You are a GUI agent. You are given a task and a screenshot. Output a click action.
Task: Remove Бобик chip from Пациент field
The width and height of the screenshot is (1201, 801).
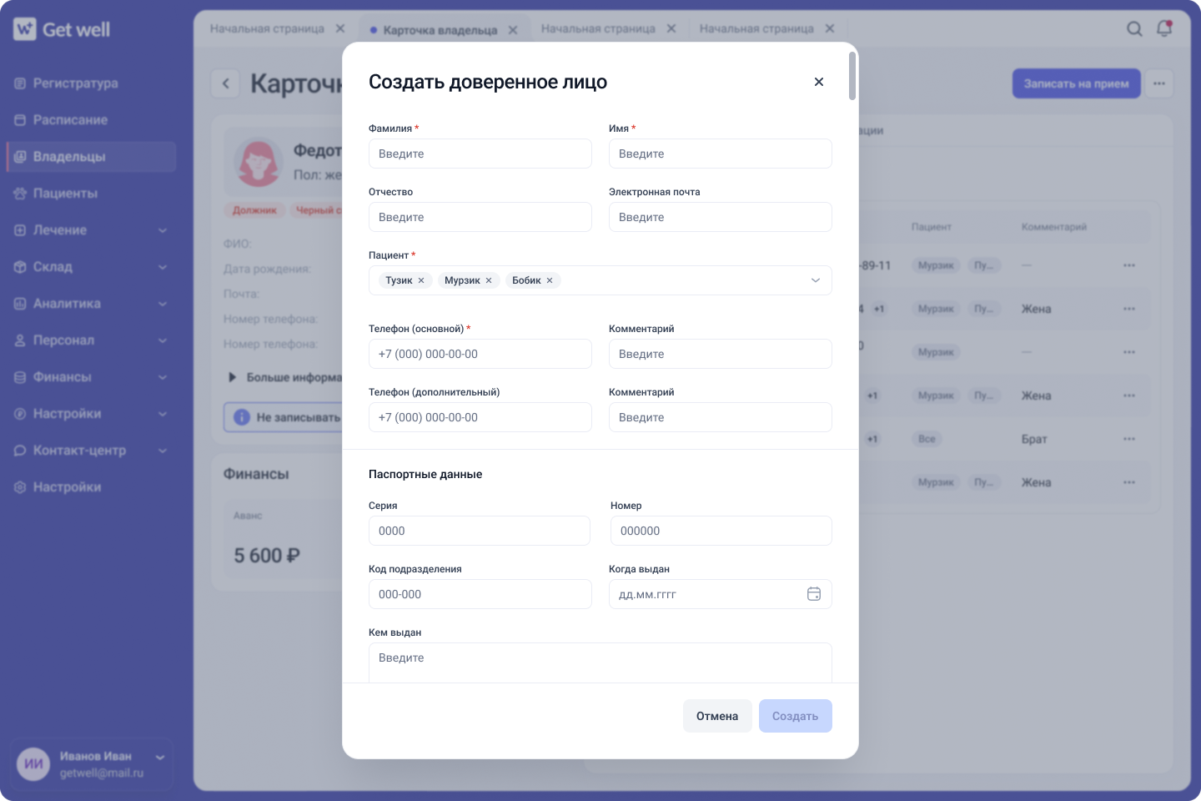coord(550,280)
